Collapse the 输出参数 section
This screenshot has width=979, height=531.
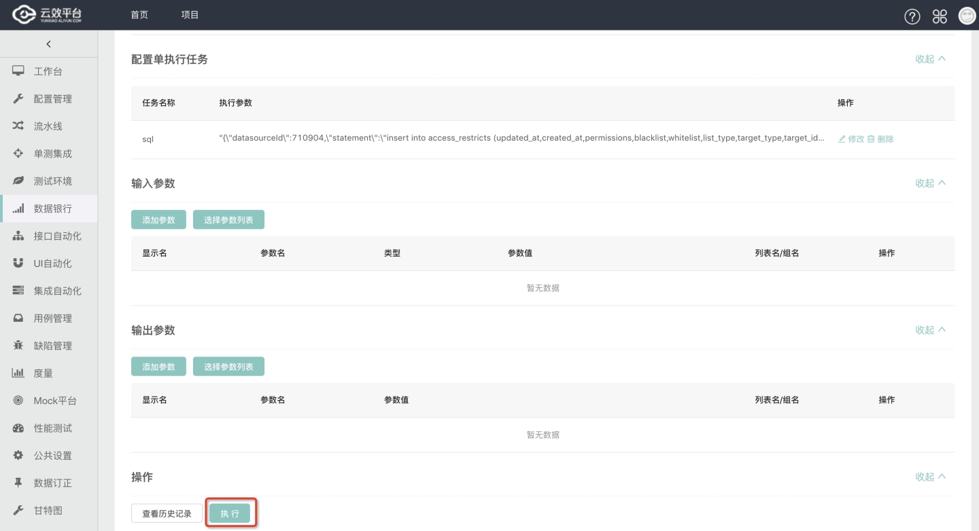point(930,330)
